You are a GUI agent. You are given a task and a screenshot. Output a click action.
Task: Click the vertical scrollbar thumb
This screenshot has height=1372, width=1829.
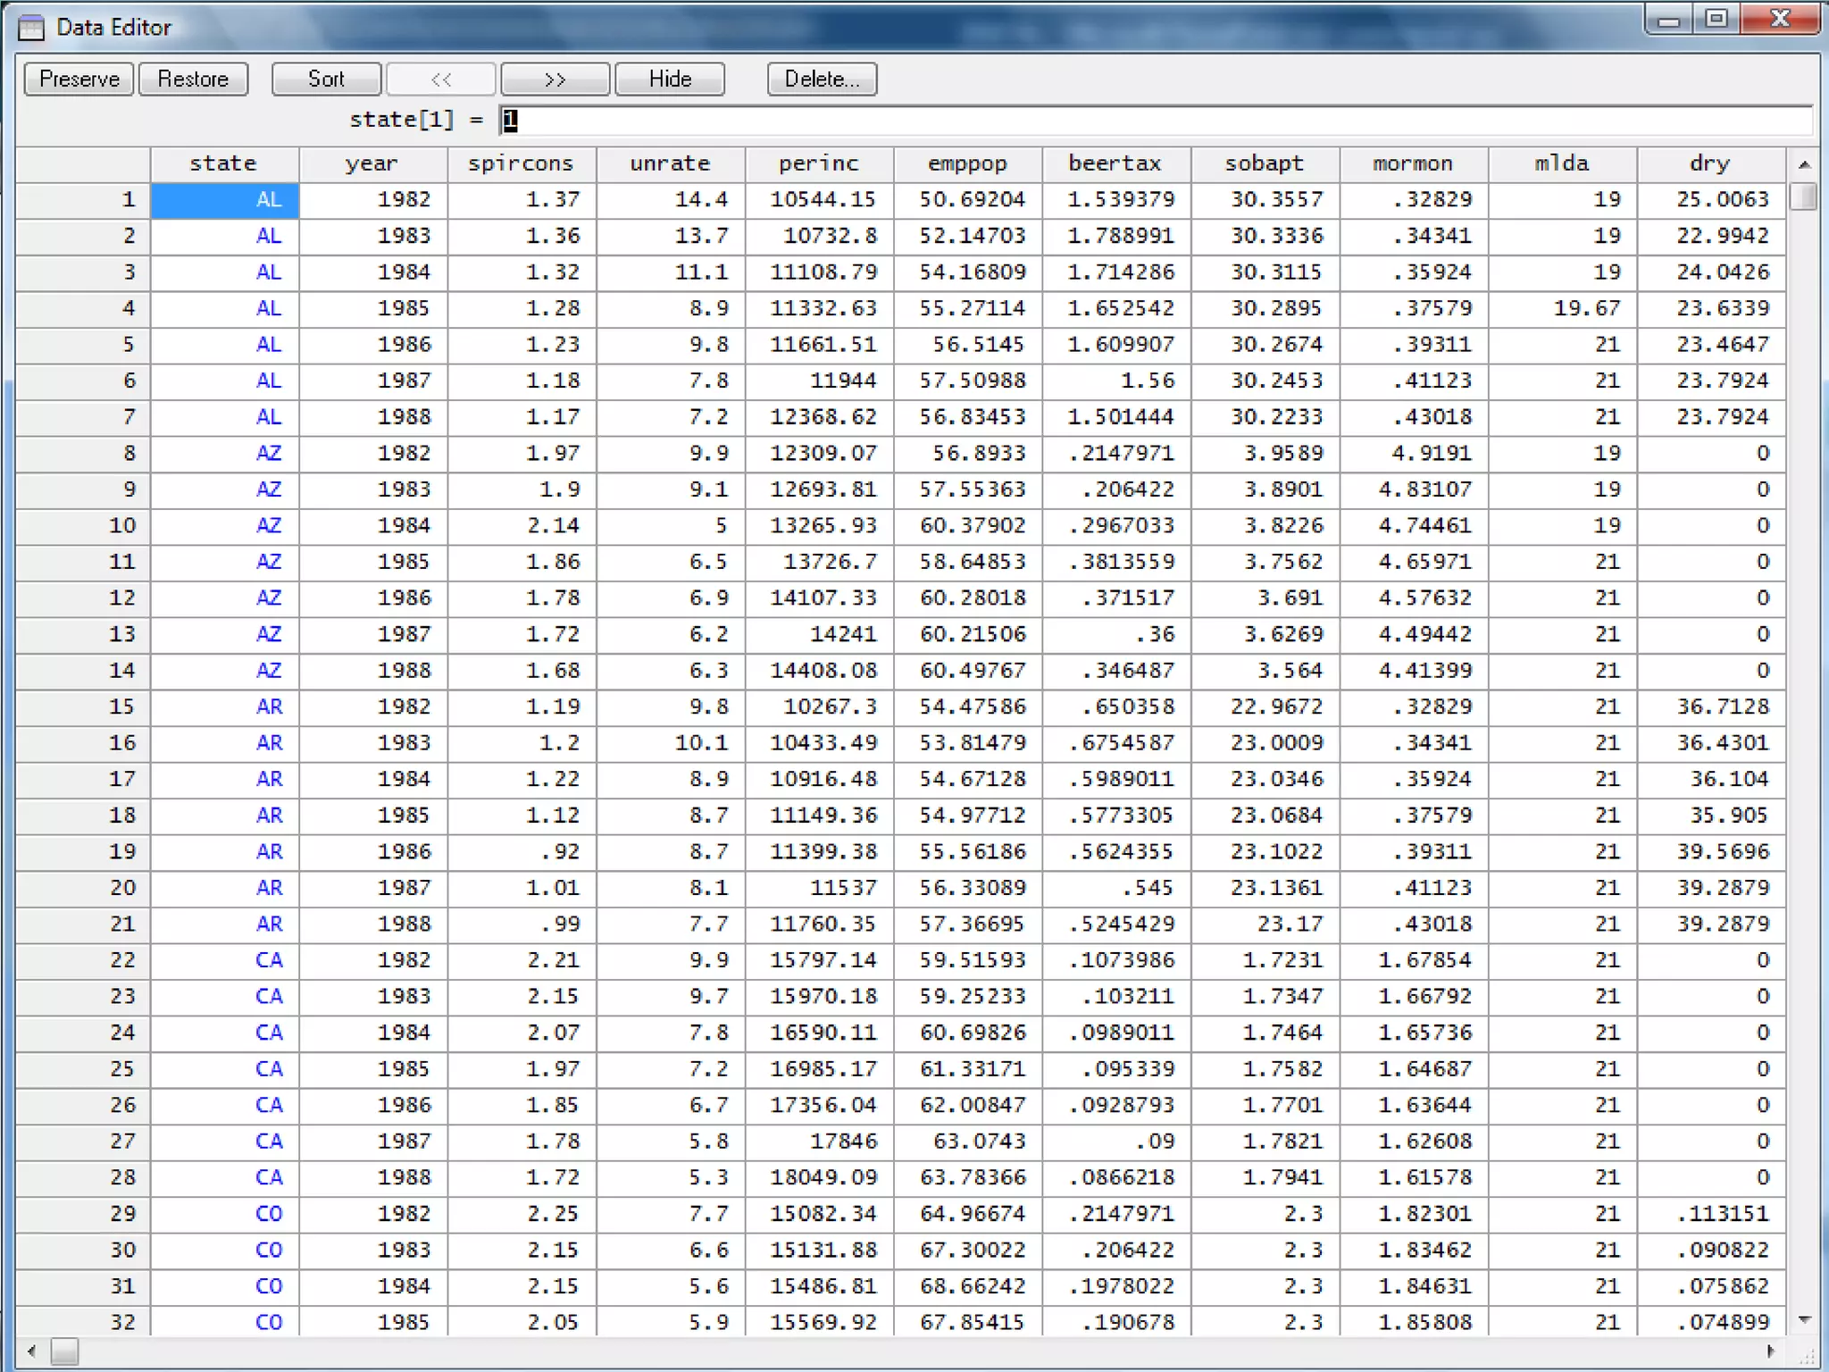(1804, 196)
